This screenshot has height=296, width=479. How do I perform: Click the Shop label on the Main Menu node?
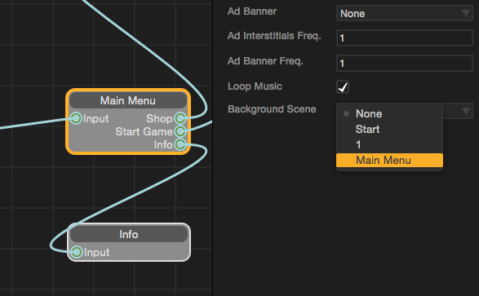[159, 118]
